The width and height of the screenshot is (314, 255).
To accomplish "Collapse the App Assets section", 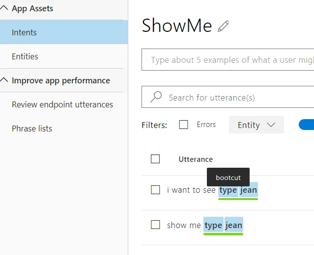I will [4, 8].
